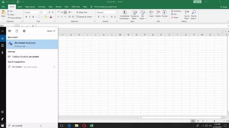Screen dimensions: 229x128
Task: Decrease font size with the smaller A
Action: click(53, 12)
